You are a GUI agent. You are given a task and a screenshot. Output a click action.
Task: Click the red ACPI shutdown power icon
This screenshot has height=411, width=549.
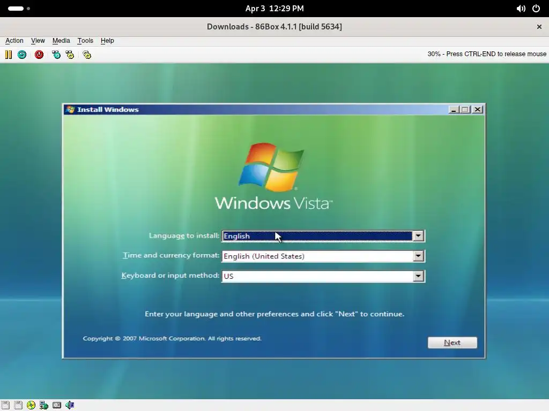(x=39, y=55)
